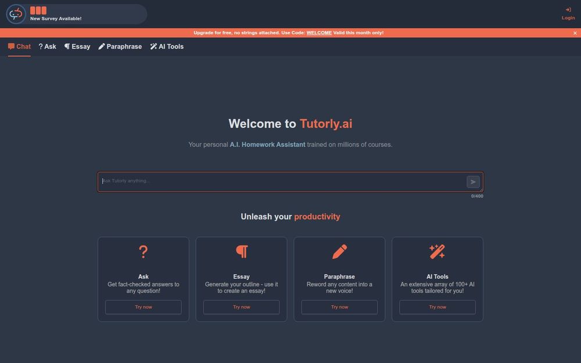
Task: Open the Essay tab
Action: coord(77,46)
